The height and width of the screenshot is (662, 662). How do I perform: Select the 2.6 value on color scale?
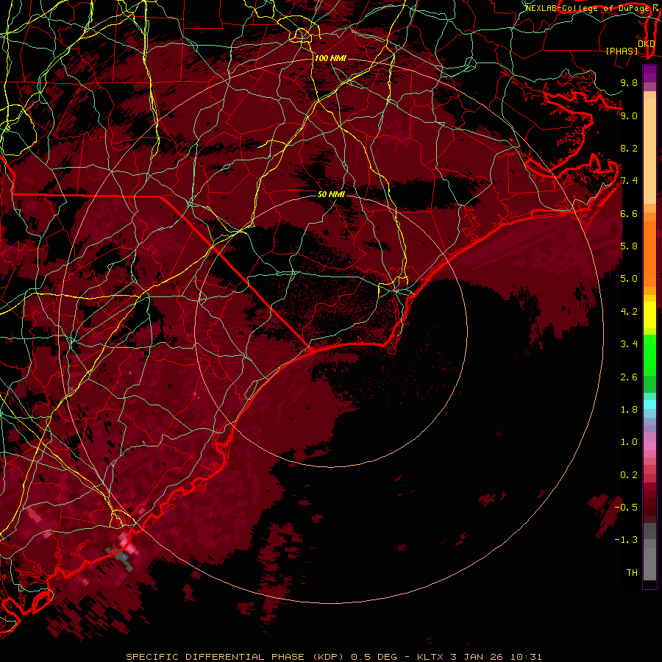pyautogui.click(x=629, y=377)
